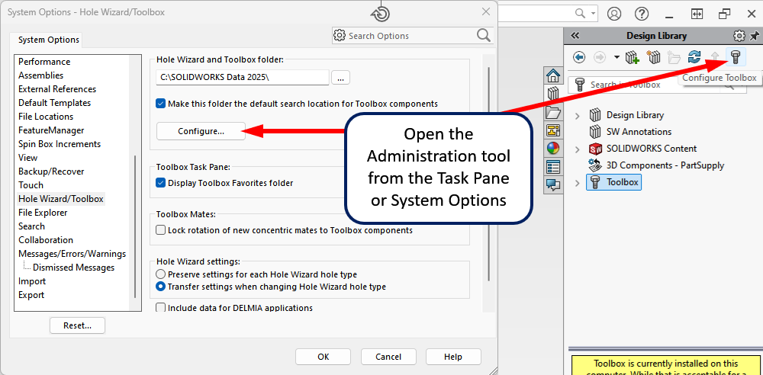This screenshot has height=375, width=763.
Task: Click the settings pane vertical scrollbar
Action: [x=488, y=173]
